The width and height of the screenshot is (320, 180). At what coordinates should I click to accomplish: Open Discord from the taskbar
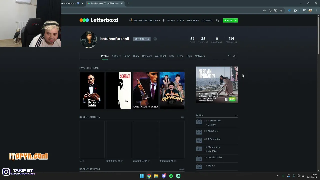(164, 176)
